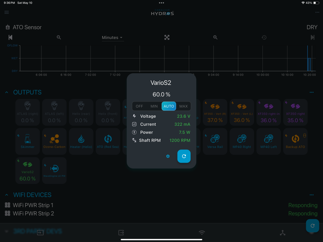Jump to the end of the chart
This screenshot has height=242, width=323.
pos(313,38)
